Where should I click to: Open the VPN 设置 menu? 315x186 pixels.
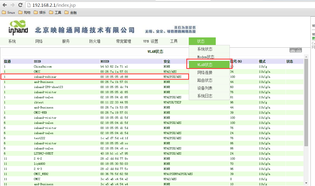(150, 41)
